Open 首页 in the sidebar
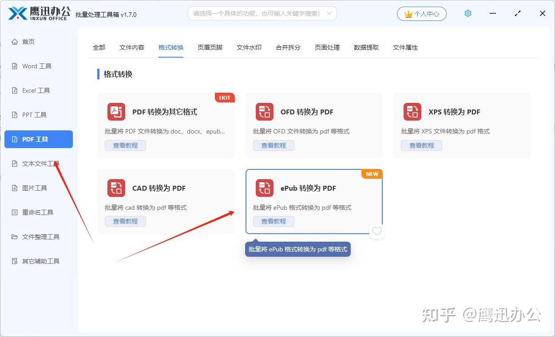 (x=39, y=42)
